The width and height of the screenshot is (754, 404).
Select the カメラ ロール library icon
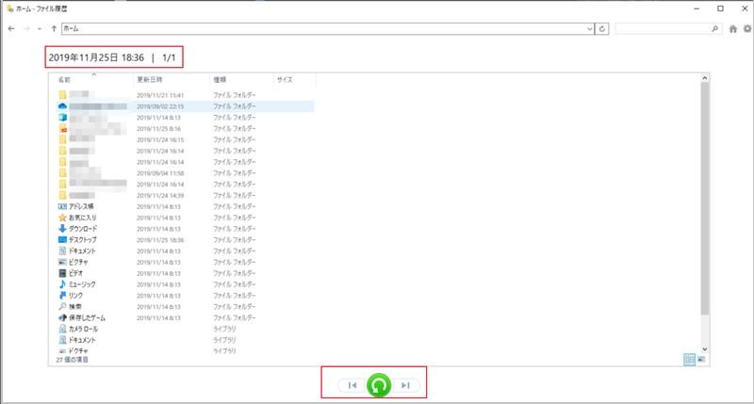tap(62, 329)
